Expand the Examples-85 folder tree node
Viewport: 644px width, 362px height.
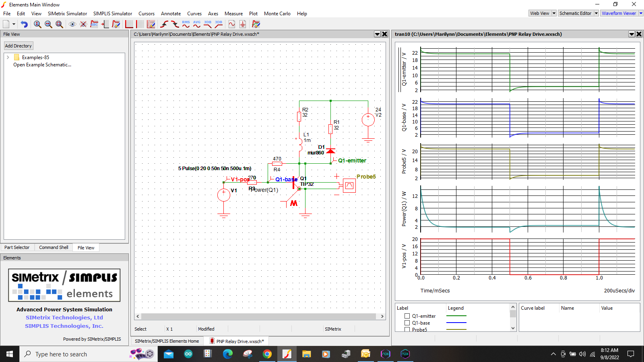[8, 58]
